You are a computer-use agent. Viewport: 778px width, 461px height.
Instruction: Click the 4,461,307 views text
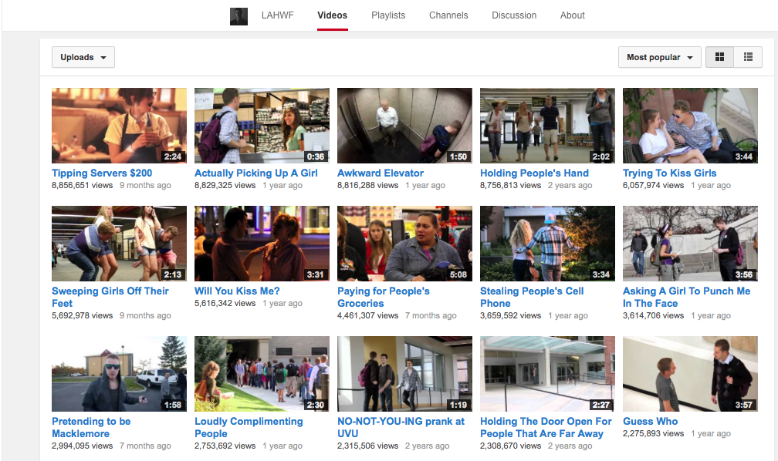368,316
